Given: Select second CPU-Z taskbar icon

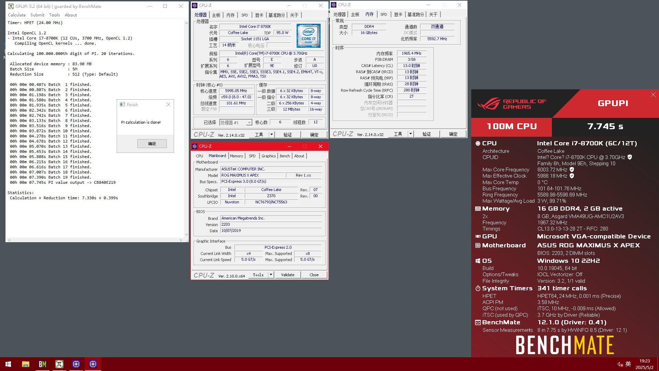Looking at the screenshot, I should pyautogui.click(x=93, y=364).
